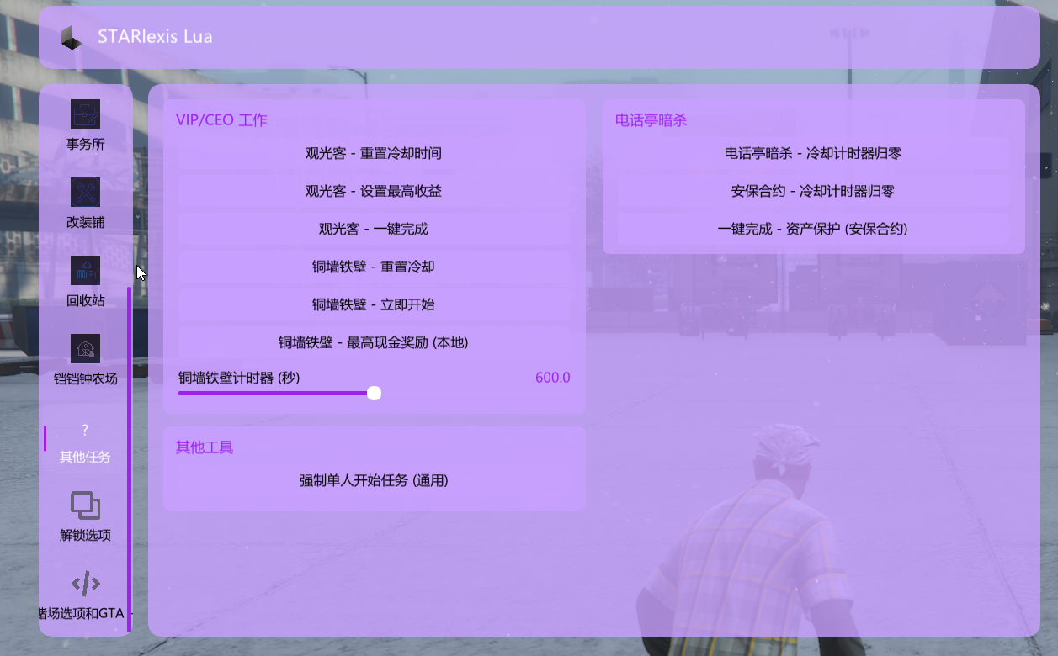This screenshot has width=1058, height=656.
Task: Click the STARlexis Lua cube logo
Action: 72,37
